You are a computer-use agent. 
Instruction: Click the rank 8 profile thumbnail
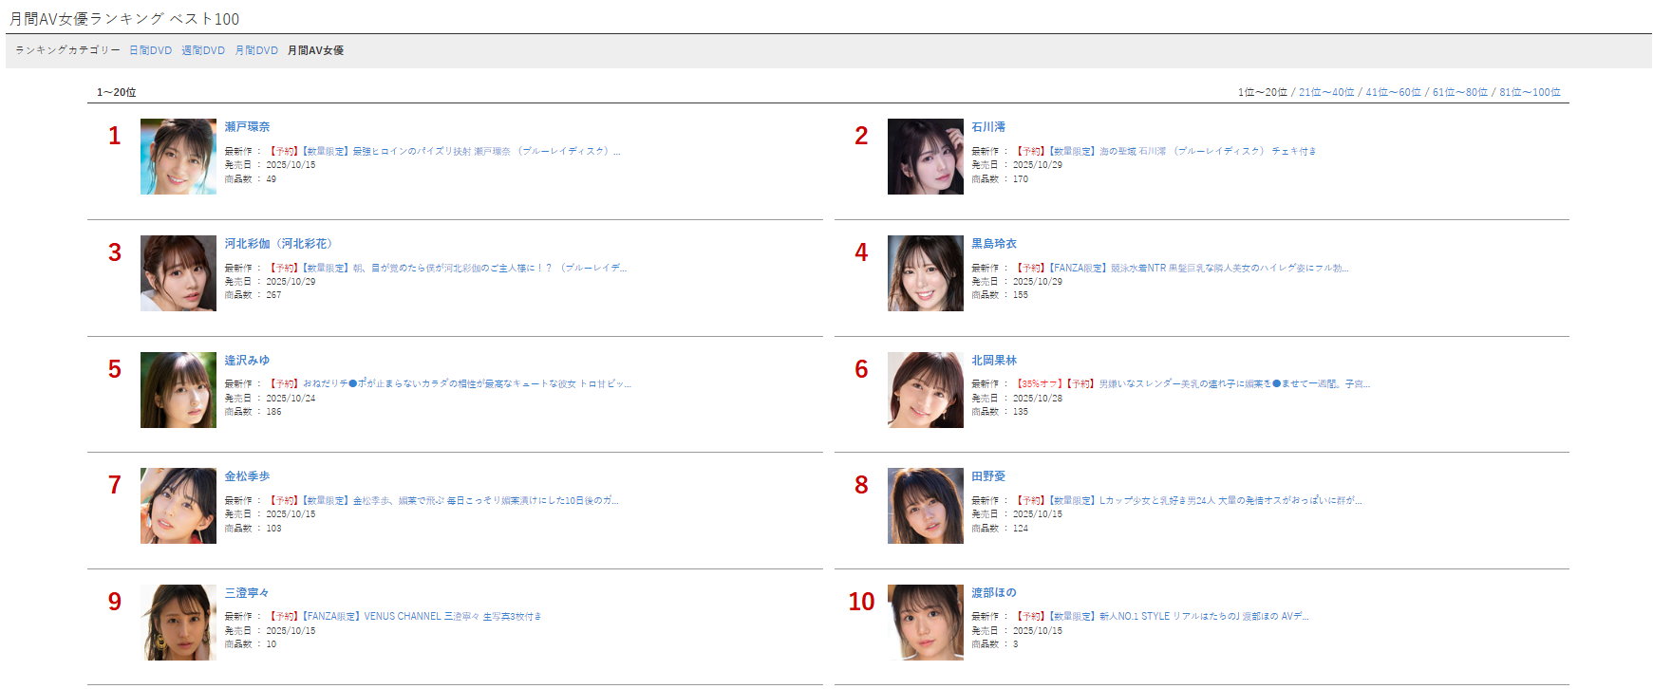point(926,506)
